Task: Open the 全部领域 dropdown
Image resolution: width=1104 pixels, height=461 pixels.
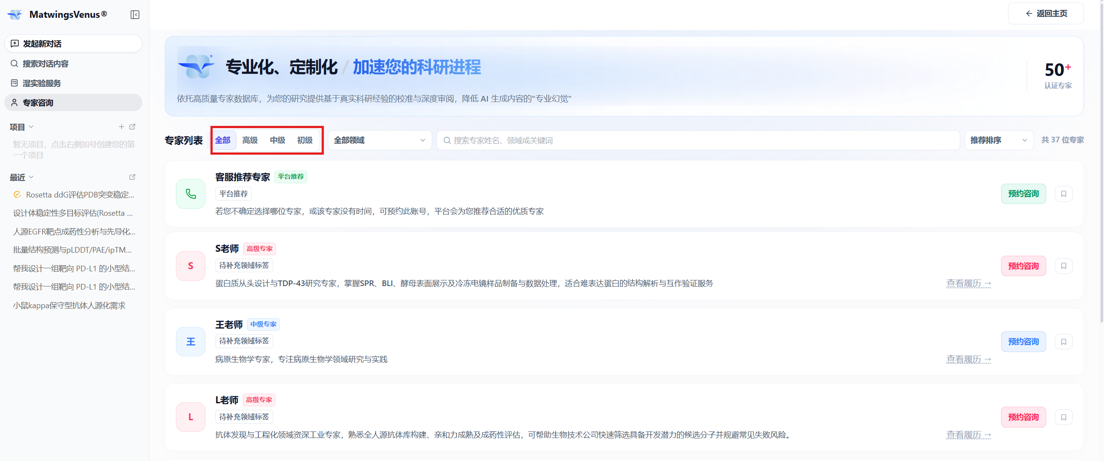Action: pos(380,140)
